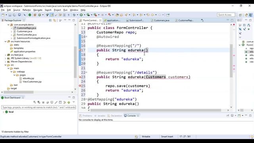Viewport: 254px width, 143px height.
Task: Click the Package Explorer vertical scrollbar
Action: (75, 62)
